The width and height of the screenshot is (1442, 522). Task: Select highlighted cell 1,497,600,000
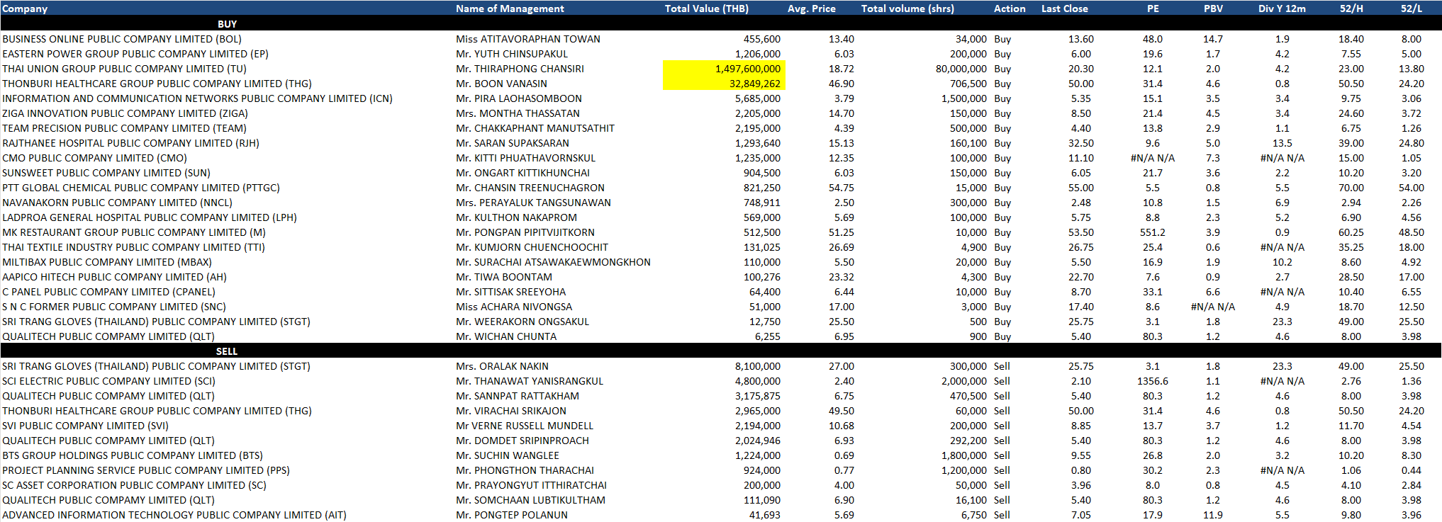click(723, 69)
